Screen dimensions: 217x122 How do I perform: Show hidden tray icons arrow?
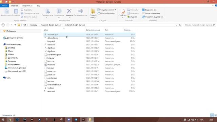[x=181, y=120]
